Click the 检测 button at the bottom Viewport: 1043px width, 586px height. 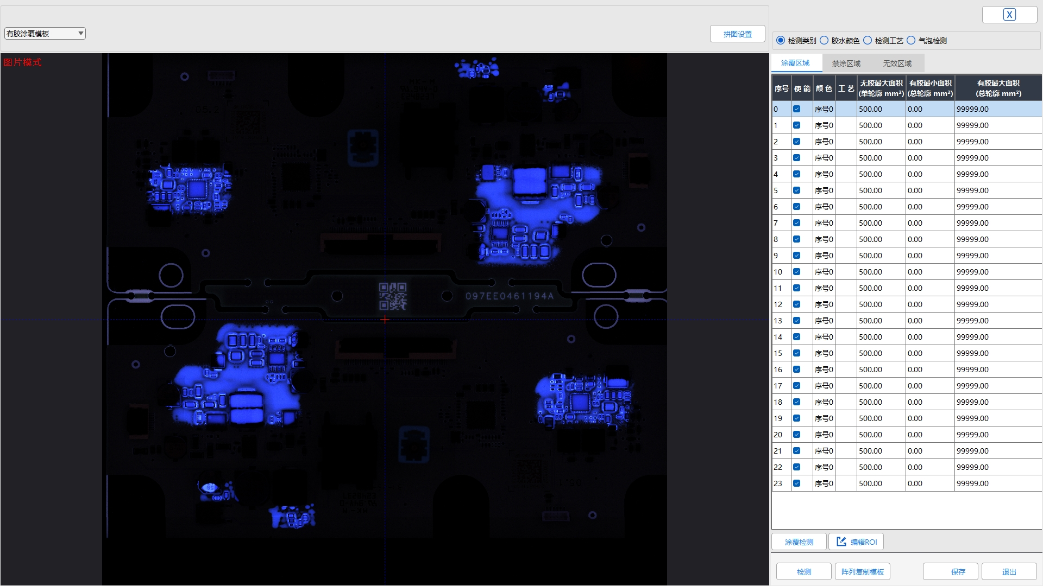click(x=804, y=572)
